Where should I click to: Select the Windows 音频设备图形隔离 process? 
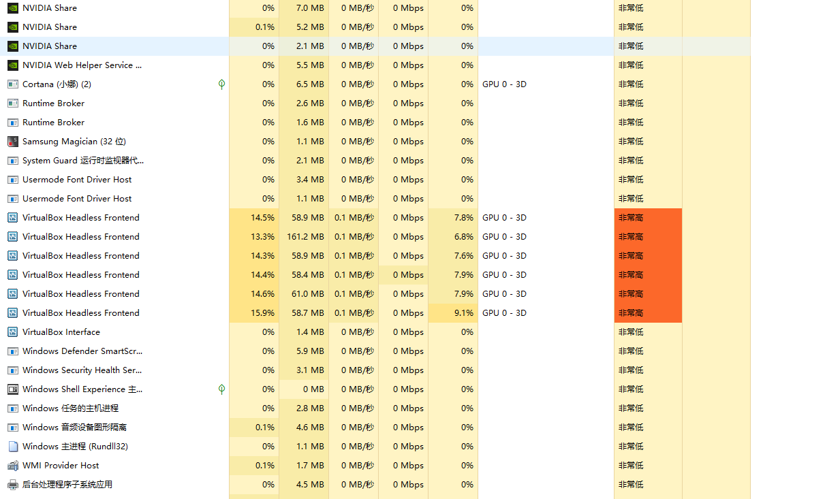pos(74,428)
